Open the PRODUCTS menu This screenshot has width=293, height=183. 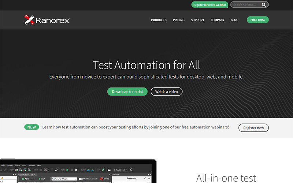pos(159,20)
